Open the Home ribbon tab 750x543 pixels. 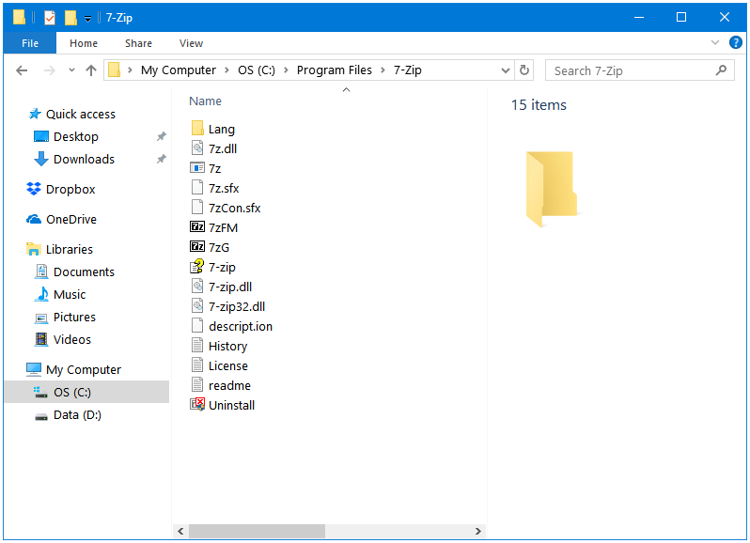[84, 43]
